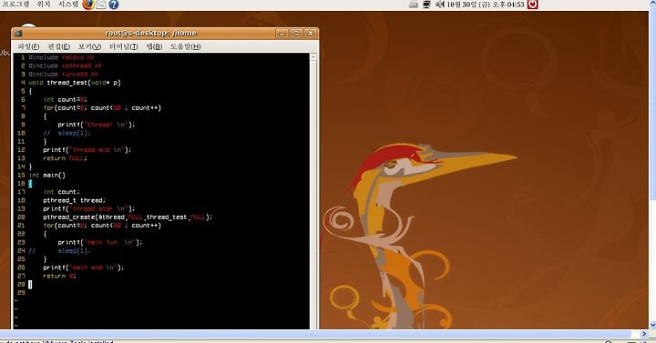Image resolution: width=656 pixels, height=343 pixels.
Task: Click the printf "thread end" line
Action: point(87,149)
